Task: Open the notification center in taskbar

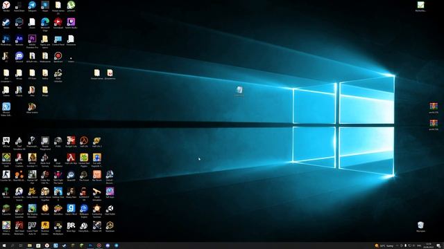Action: (438, 246)
